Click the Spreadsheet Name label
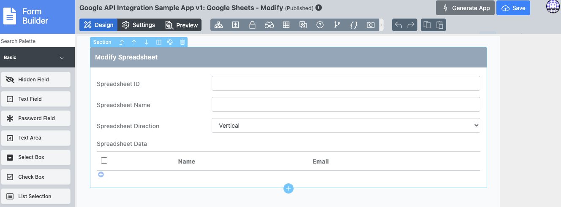The width and height of the screenshot is (561, 207). tap(123, 105)
